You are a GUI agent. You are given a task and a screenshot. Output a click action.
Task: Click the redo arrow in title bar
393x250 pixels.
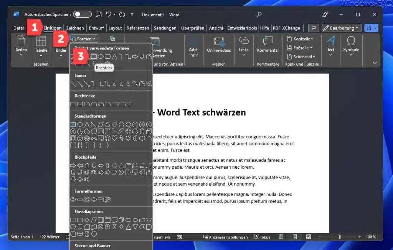point(122,15)
